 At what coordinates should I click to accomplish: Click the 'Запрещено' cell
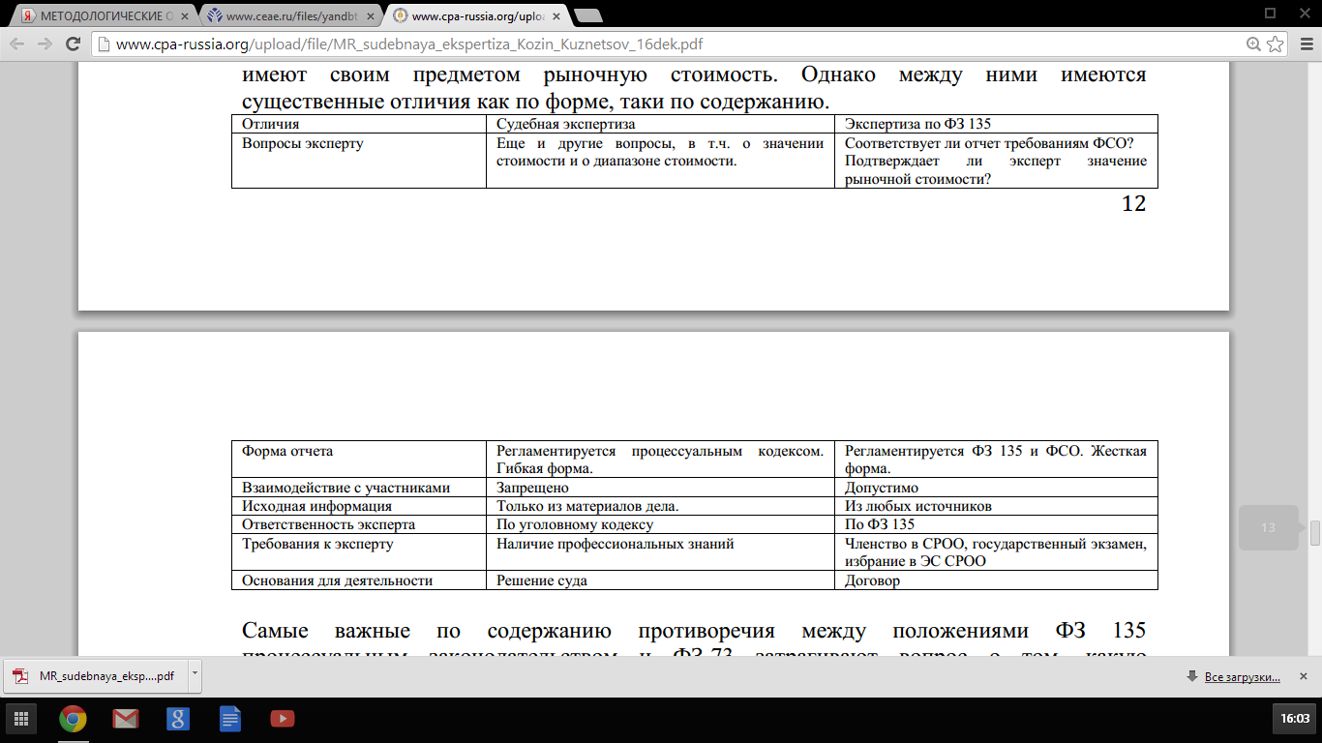660,488
